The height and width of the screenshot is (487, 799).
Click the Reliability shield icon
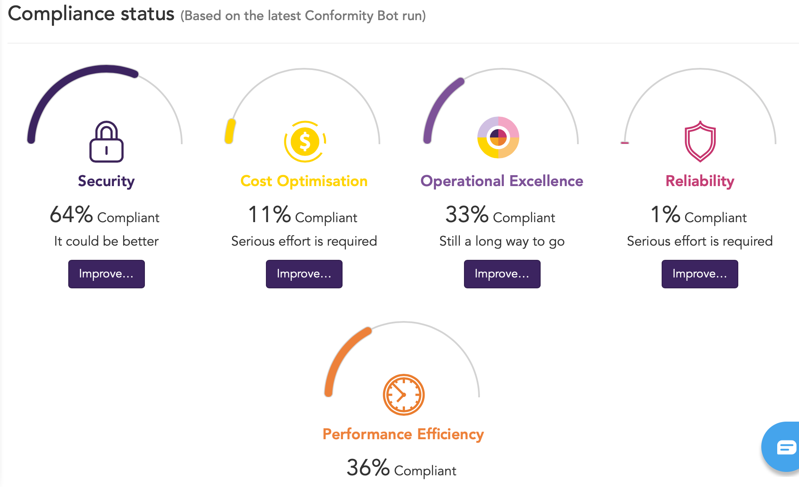(x=700, y=142)
